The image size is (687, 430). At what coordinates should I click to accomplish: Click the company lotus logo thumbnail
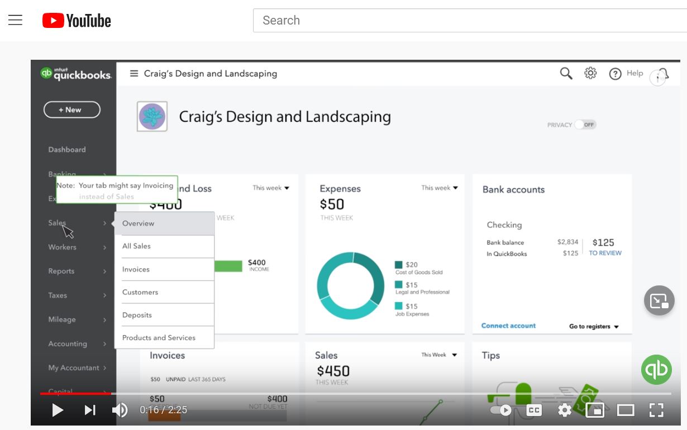[152, 116]
